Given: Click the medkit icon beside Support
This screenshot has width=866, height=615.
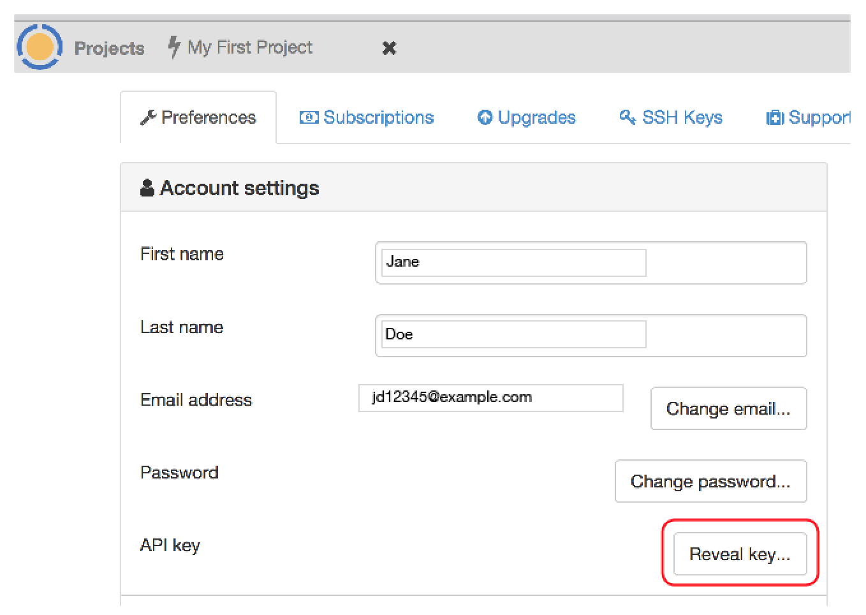Looking at the screenshot, I should [x=775, y=118].
